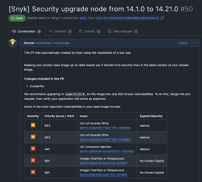Viewport: 202px width, 182px height.
Task: Open the snyk-fix source branch link
Action: pyautogui.click(x=127, y=18)
